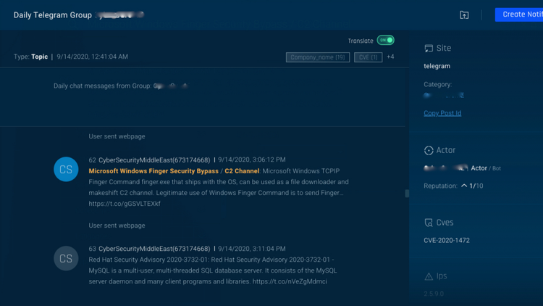Click CVE-2020-1472 in the Cves panel
The height and width of the screenshot is (306, 543).
click(447, 240)
